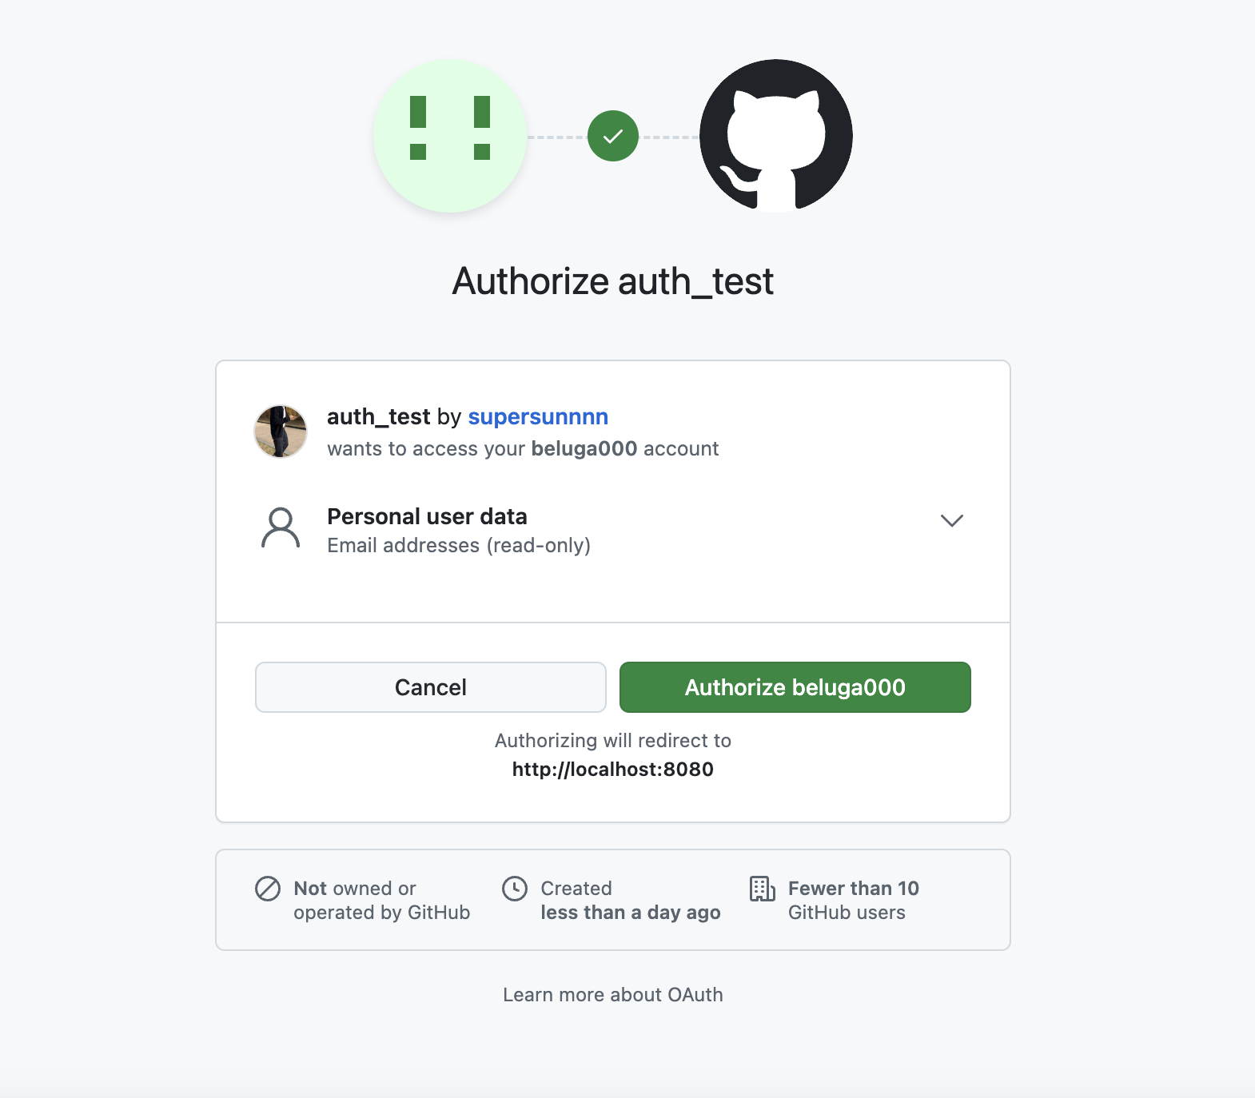Click the not-owned prohibited circle icon
The width and height of the screenshot is (1255, 1098).
click(268, 889)
